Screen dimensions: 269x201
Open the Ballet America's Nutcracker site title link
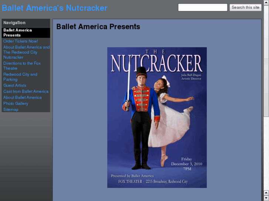click(54, 8)
